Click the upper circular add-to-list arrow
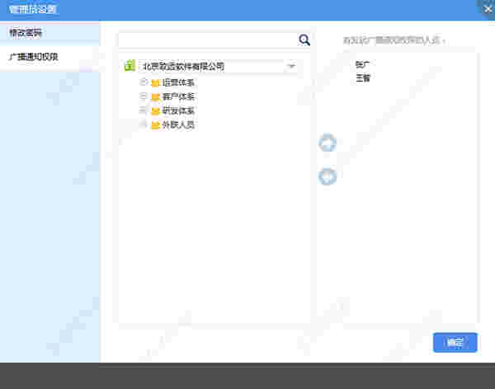 point(328,143)
